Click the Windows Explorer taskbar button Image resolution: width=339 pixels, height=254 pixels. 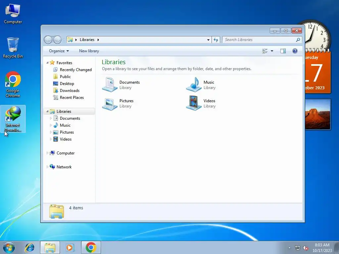(50, 247)
